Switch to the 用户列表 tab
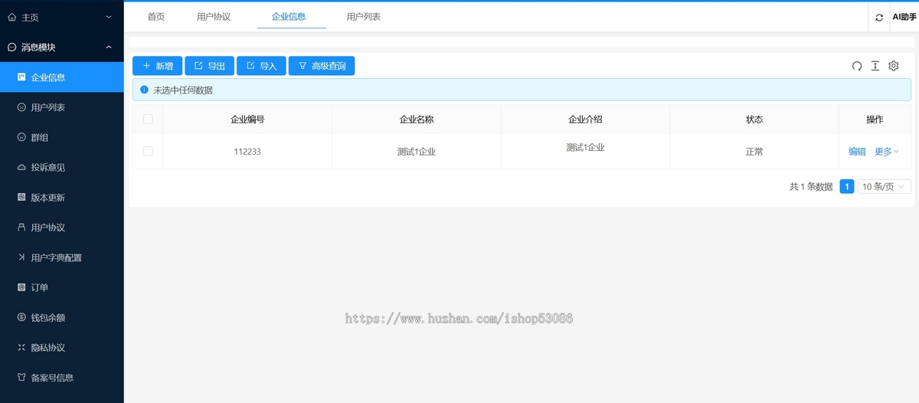Image resolution: width=919 pixels, height=403 pixels. pyautogui.click(x=364, y=17)
